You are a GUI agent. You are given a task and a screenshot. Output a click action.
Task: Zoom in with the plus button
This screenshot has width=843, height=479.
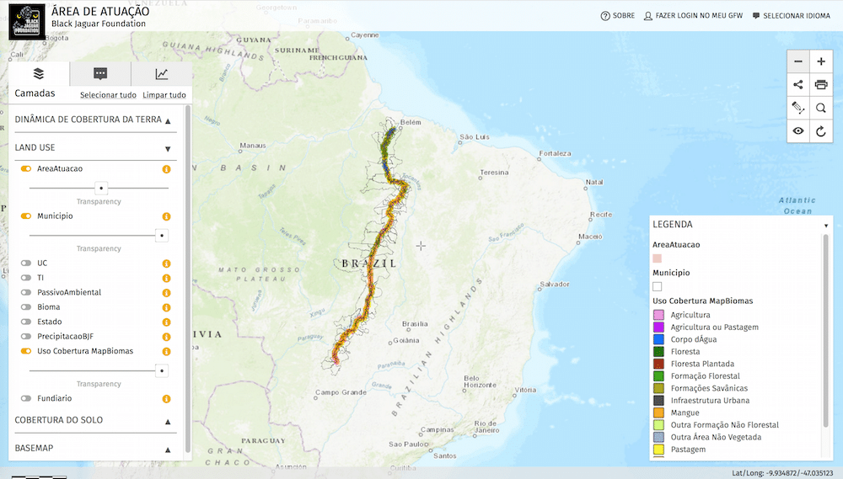pos(821,61)
